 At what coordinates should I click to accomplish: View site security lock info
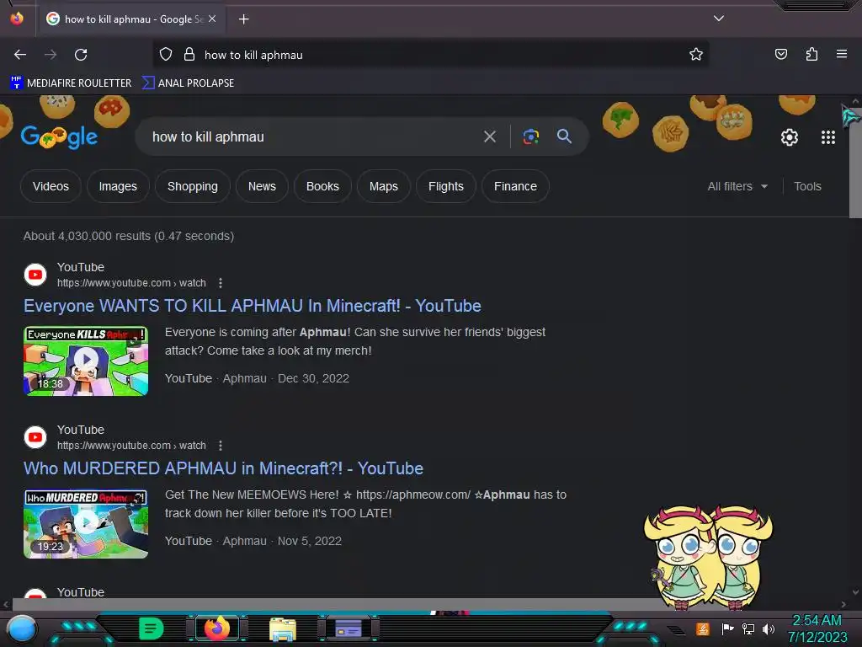(x=189, y=54)
